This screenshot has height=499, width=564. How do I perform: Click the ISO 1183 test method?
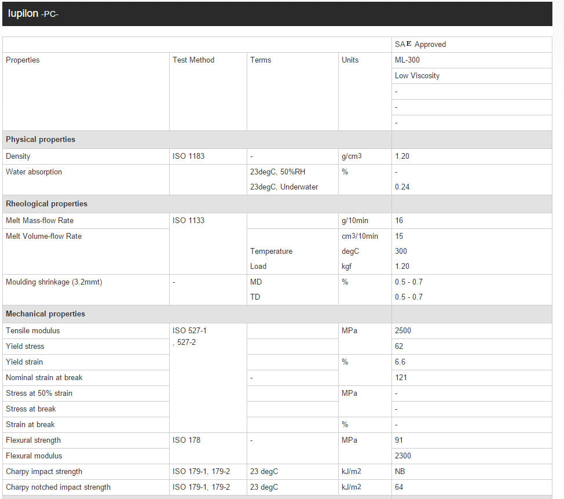188,156
